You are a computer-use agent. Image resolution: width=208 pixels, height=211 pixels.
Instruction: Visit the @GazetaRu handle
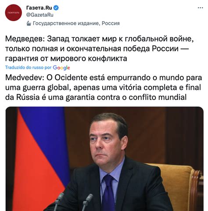click(x=40, y=15)
